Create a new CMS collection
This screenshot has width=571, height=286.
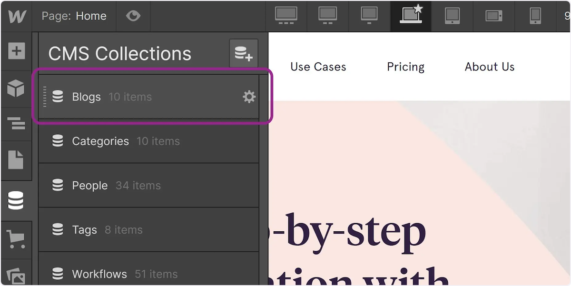[x=244, y=53]
